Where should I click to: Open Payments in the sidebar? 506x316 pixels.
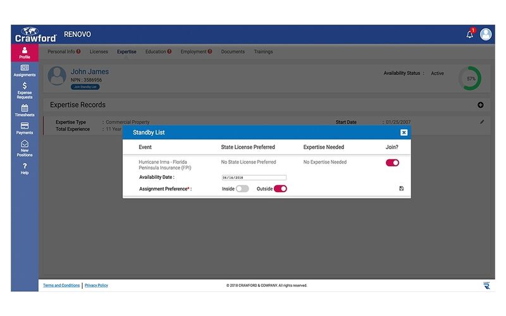click(x=25, y=128)
